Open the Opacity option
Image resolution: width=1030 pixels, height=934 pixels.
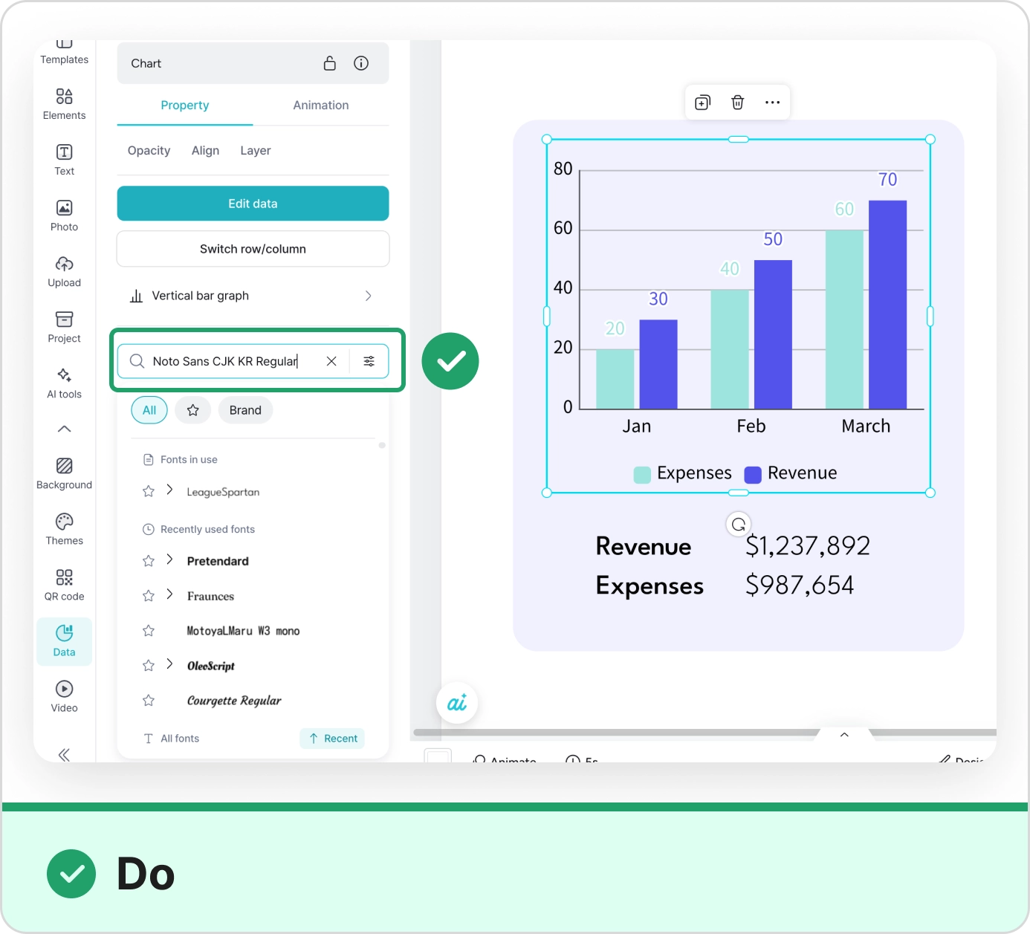click(x=149, y=151)
